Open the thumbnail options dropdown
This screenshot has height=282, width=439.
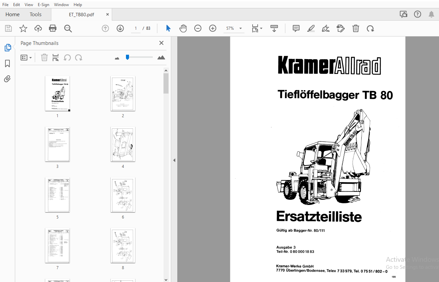[26, 57]
